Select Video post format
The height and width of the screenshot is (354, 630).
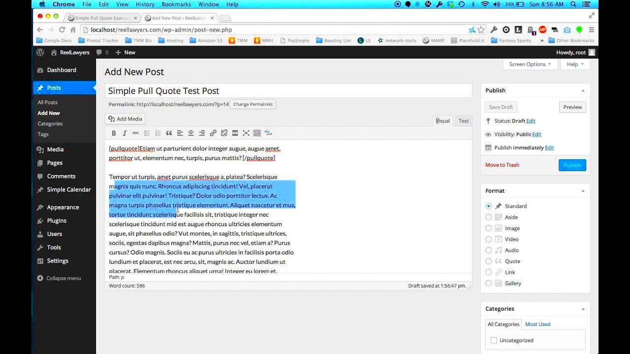488,239
